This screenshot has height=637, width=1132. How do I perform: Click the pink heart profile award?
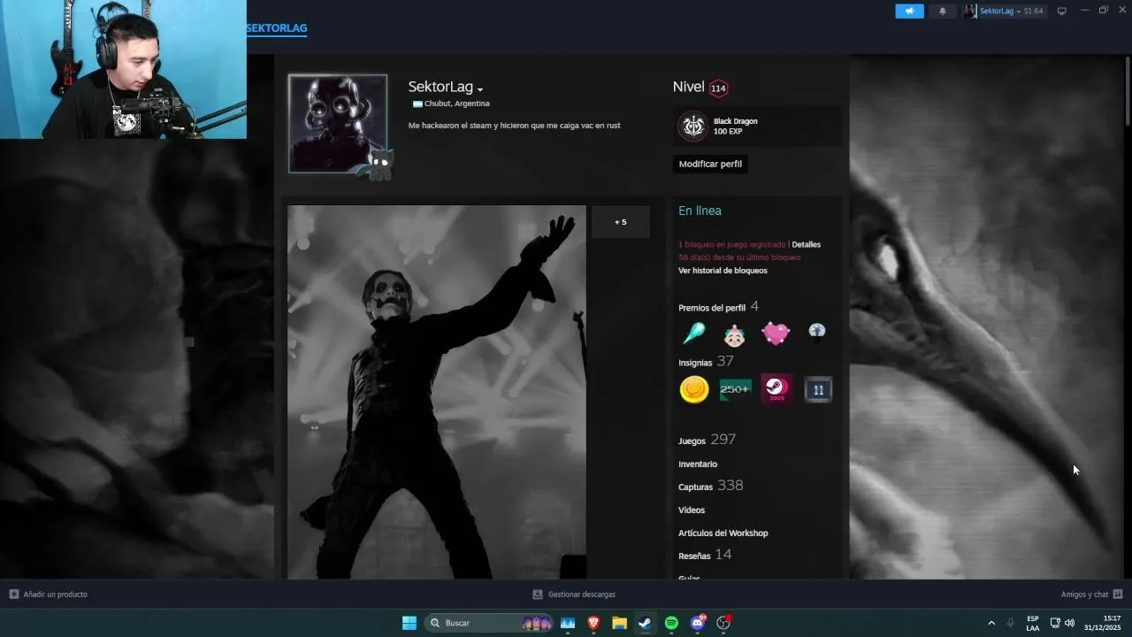click(x=776, y=334)
